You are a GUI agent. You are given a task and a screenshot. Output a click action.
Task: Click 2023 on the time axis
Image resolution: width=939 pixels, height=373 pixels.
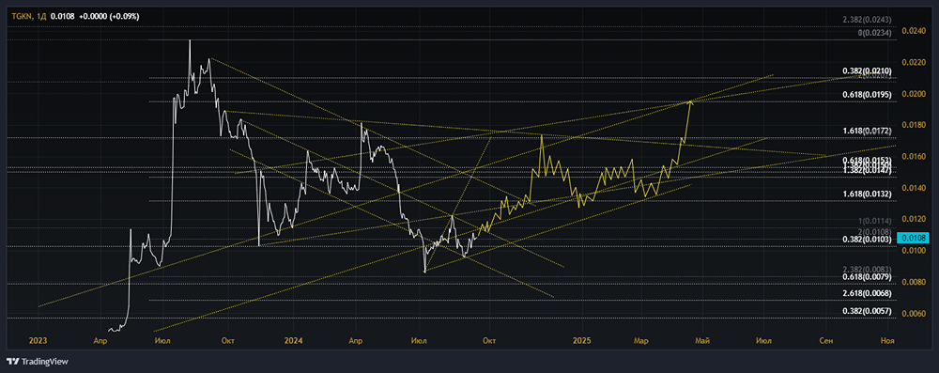coord(38,341)
